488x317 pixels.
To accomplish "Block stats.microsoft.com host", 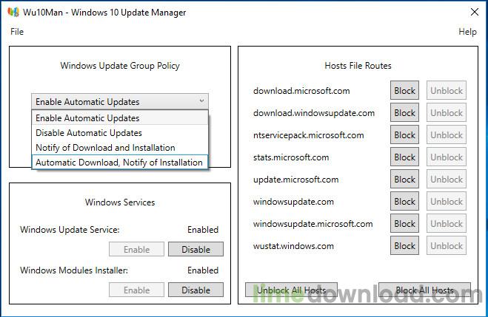I will [404, 157].
